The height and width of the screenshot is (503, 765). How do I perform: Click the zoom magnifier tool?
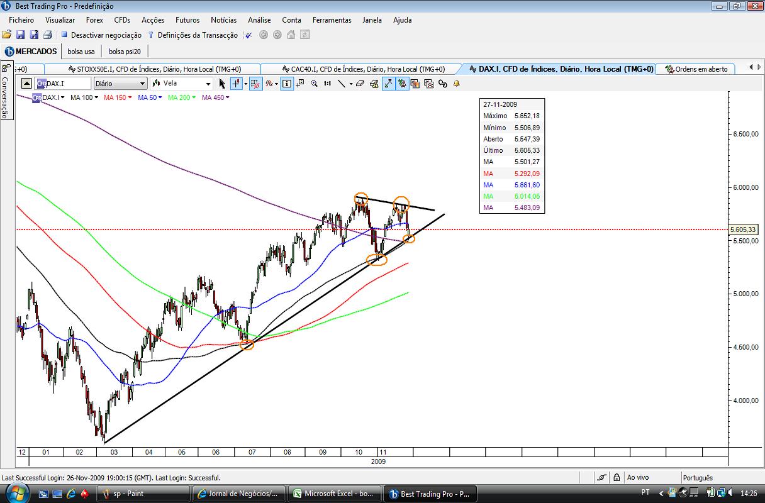[x=314, y=83]
